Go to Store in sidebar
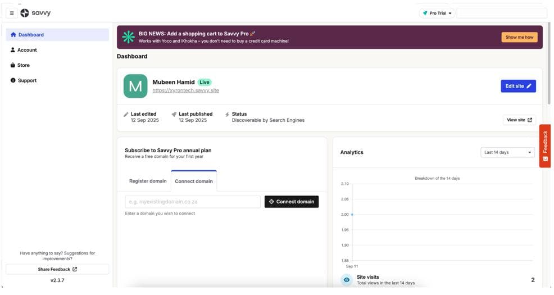This screenshot has height=295, width=554. click(23, 65)
